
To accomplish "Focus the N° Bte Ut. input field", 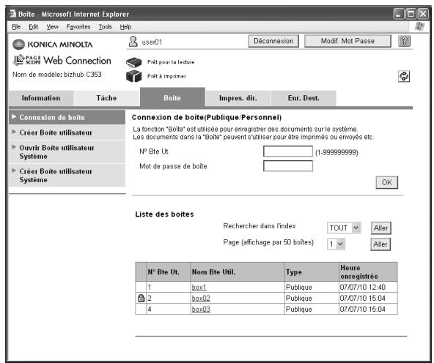I will coord(288,151).
